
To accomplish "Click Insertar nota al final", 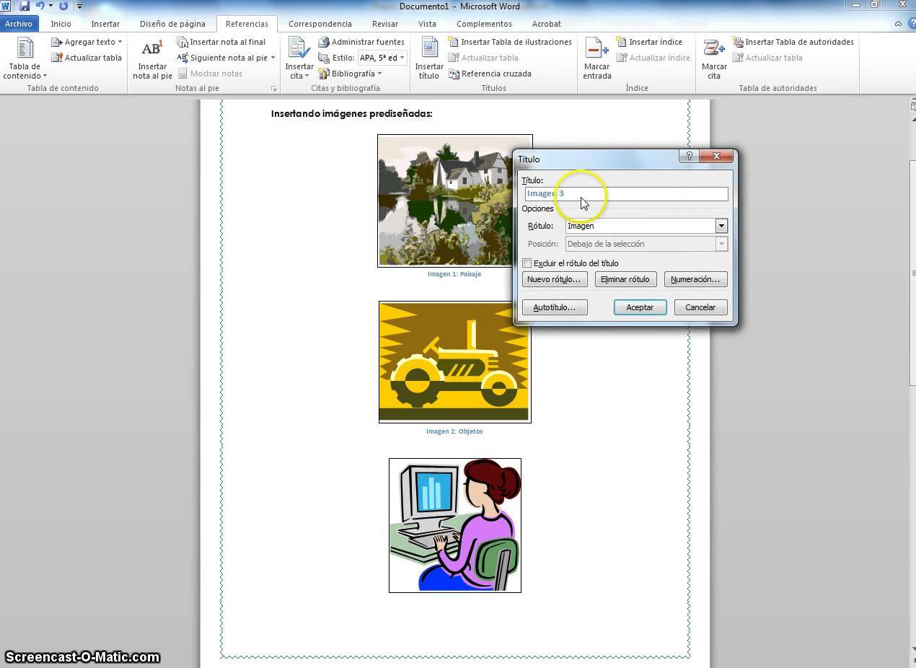I will 221,42.
